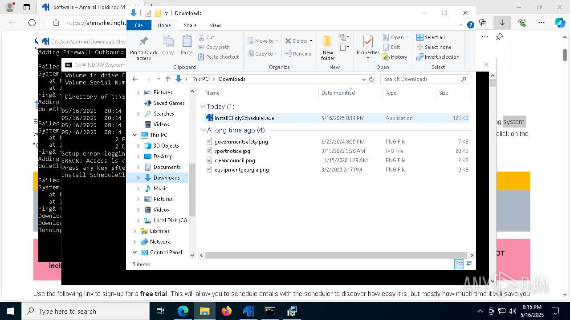Expand the Libraries tree node
The width and height of the screenshot is (570, 320).
click(x=135, y=231)
